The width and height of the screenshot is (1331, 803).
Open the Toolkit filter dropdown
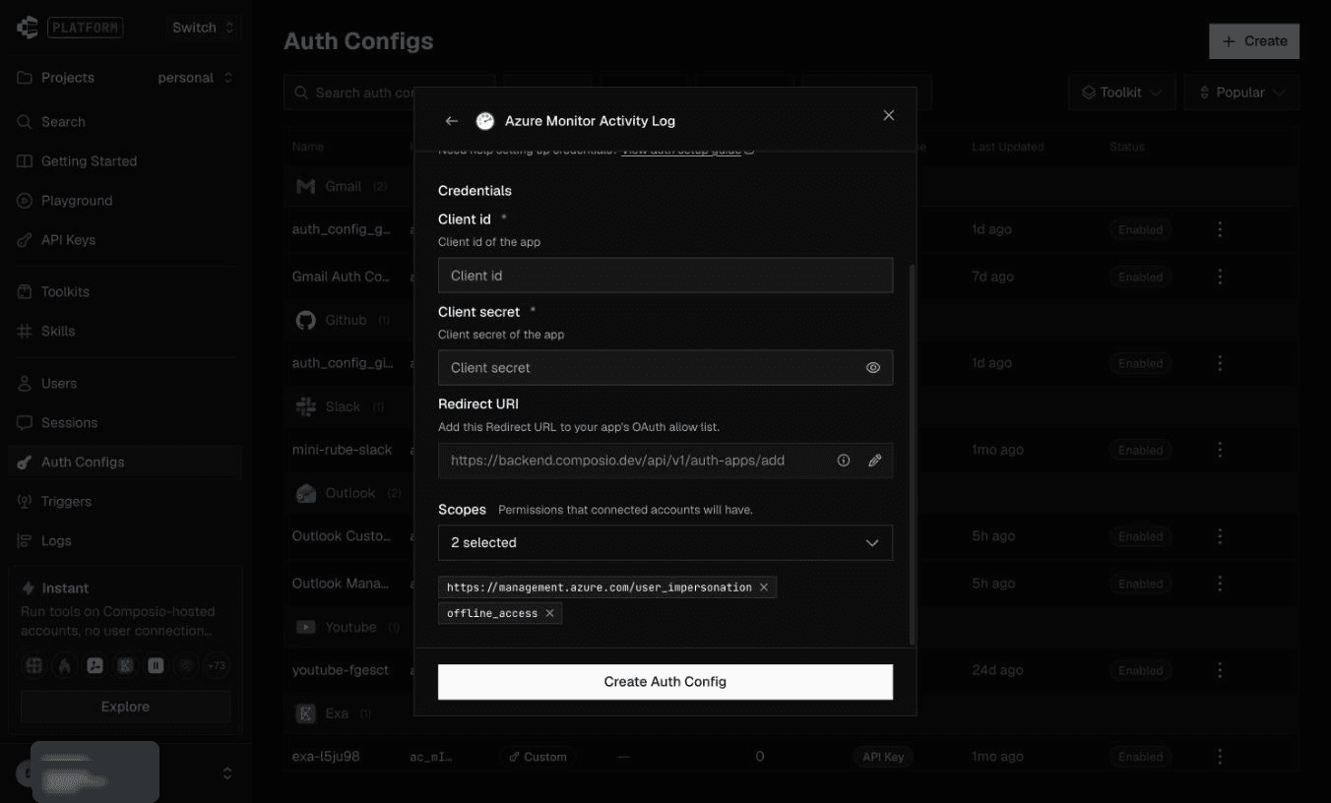tap(1121, 93)
